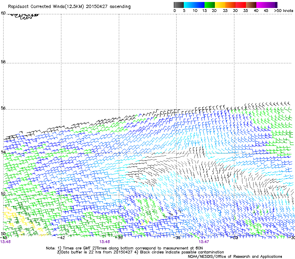Select the '15:46' time label near longitude -39
Image resolution: width=295 pixels, height=259 pixels.
pyautogui.click(x=104, y=241)
